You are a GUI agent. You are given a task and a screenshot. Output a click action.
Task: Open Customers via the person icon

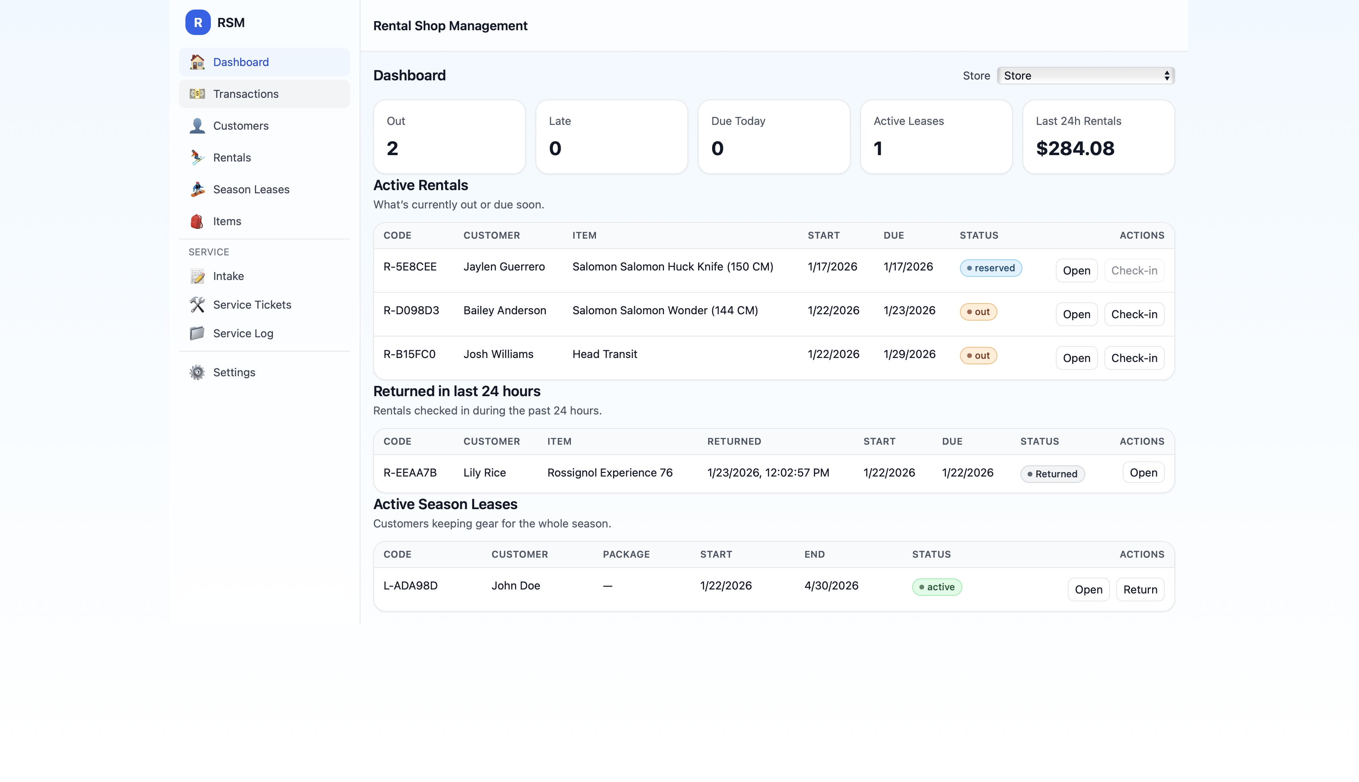pyautogui.click(x=197, y=126)
